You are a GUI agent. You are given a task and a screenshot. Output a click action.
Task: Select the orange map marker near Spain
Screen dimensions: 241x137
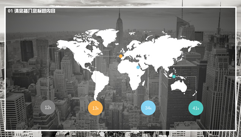[121, 56]
